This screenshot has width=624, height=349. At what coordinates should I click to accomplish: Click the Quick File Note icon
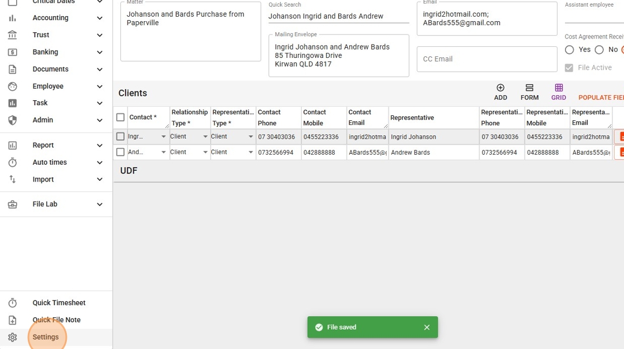[12, 320]
